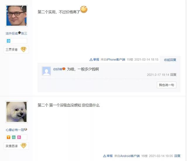Report floor 15 post via 举报
187x161 pixels.
[x=96, y=60]
